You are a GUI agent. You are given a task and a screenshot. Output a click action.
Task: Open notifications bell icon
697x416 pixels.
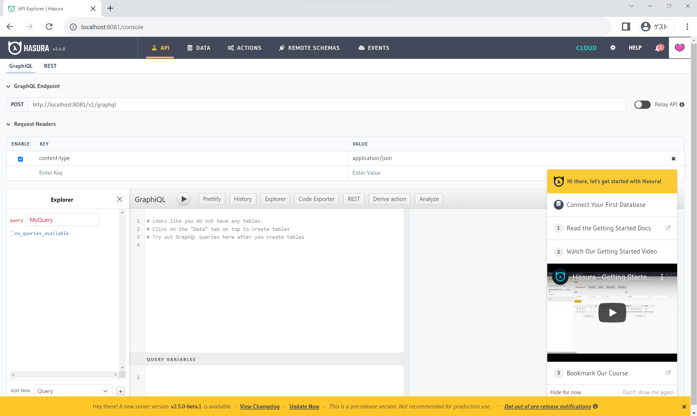click(x=659, y=48)
